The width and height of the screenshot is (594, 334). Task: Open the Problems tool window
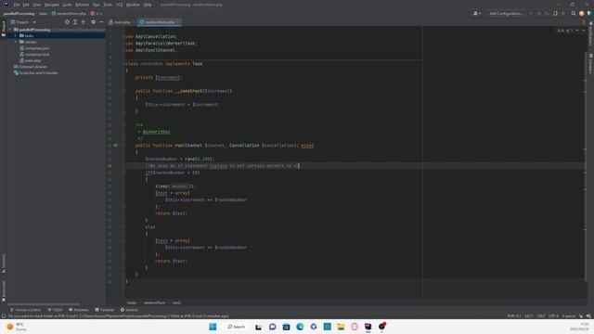pyautogui.click(x=78, y=310)
